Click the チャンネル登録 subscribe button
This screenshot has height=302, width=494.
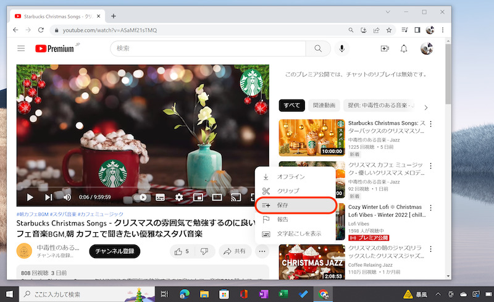115,251
